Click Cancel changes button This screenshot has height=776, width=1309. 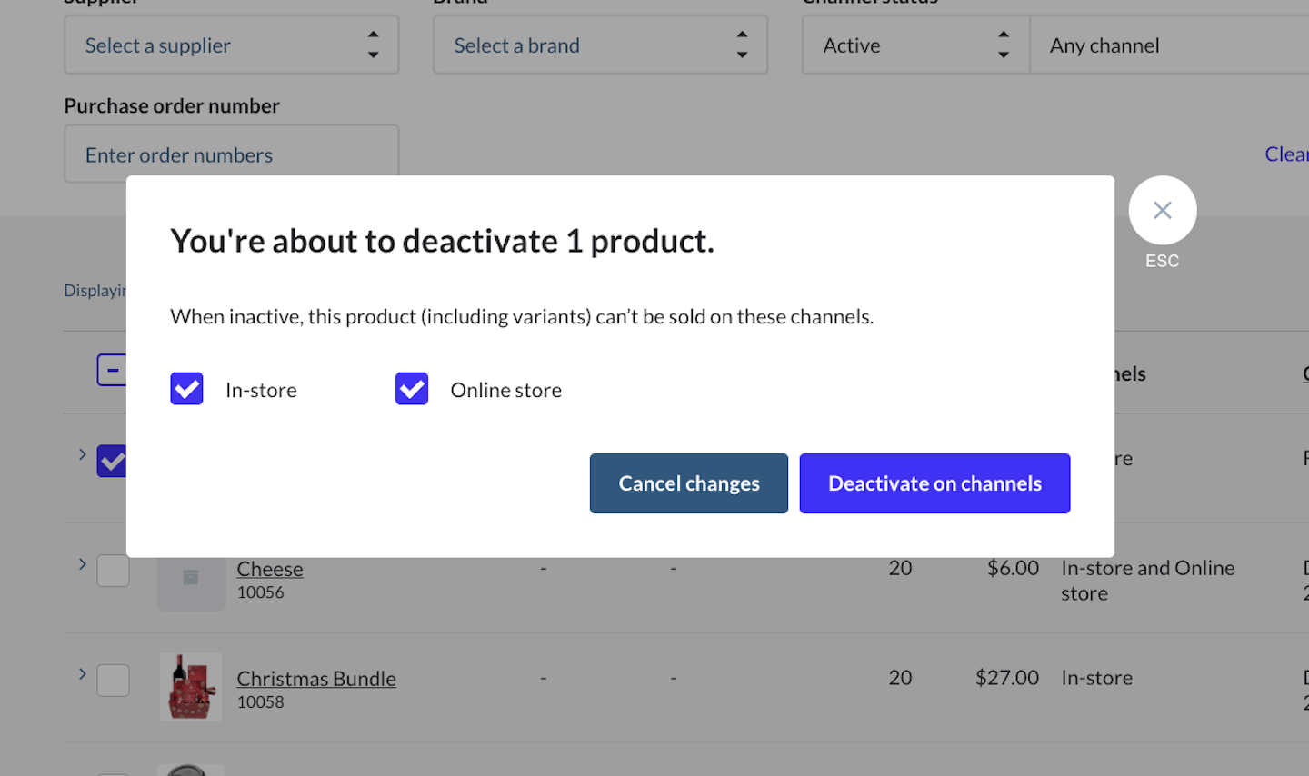(x=688, y=483)
